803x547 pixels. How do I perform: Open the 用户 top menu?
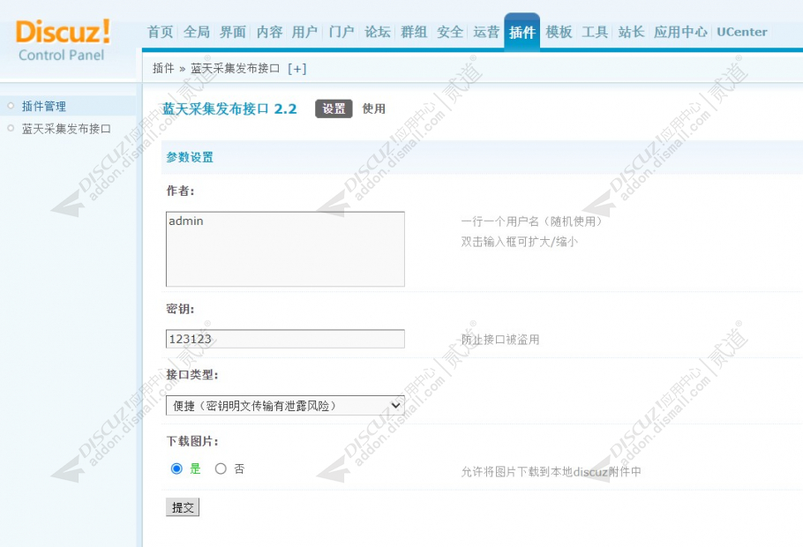pyautogui.click(x=305, y=32)
